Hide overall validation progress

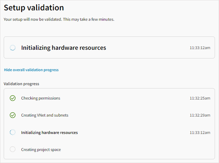(31, 70)
